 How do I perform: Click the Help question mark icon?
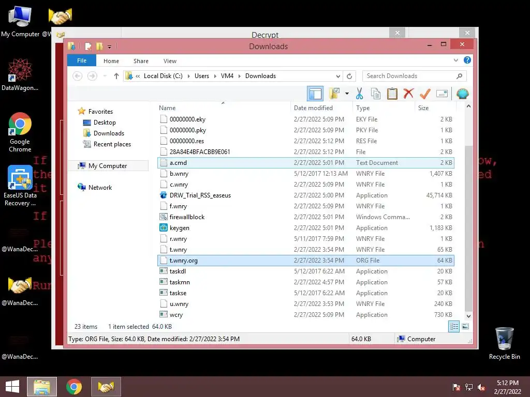click(x=467, y=60)
